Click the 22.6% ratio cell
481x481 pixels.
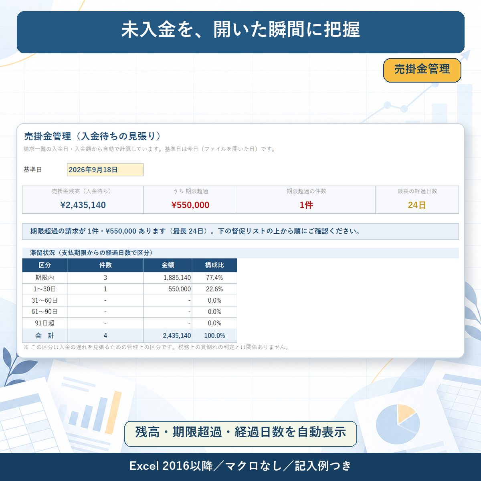(214, 289)
